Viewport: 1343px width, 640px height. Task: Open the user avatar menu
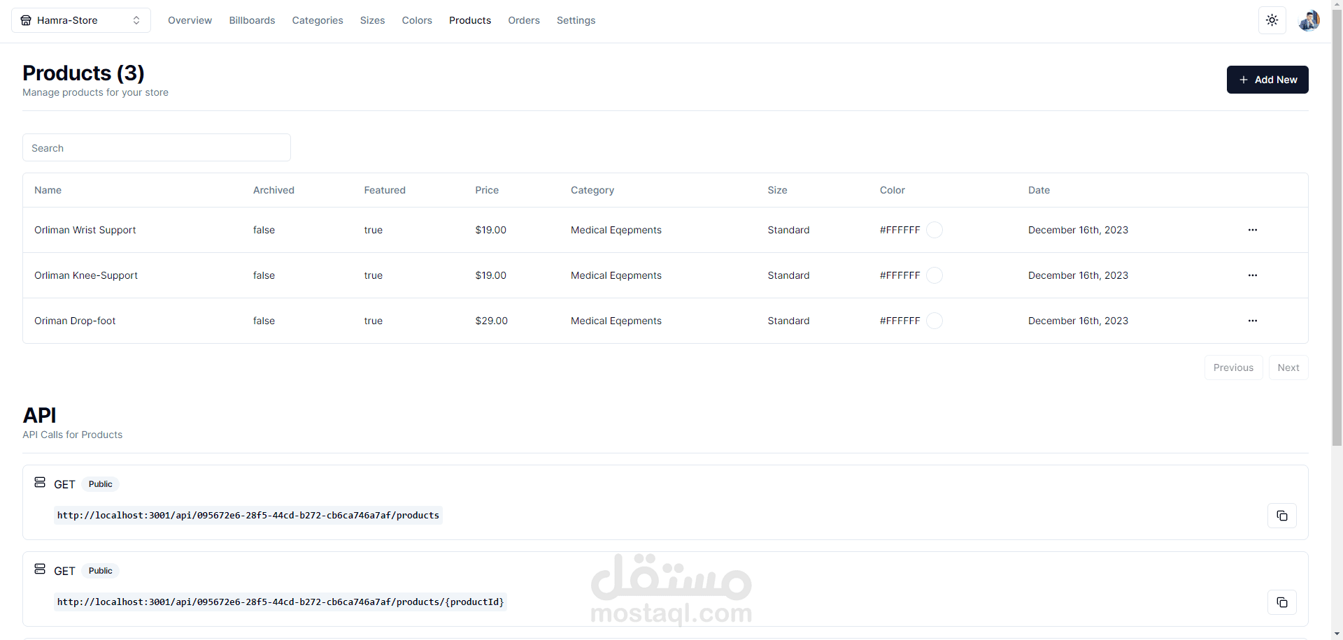pyautogui.click(x=1309, y=20)
